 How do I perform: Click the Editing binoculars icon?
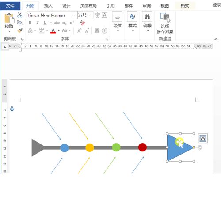tap(147, 16)
